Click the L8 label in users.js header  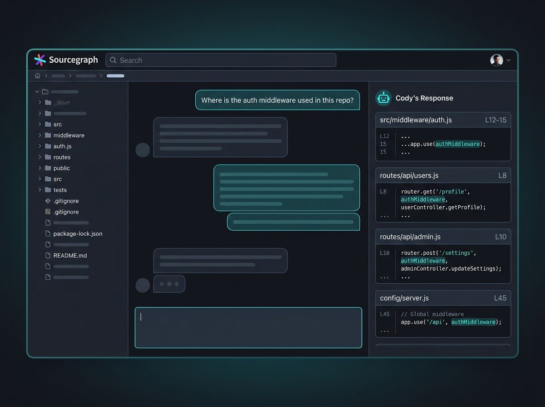tap(502, 175)
